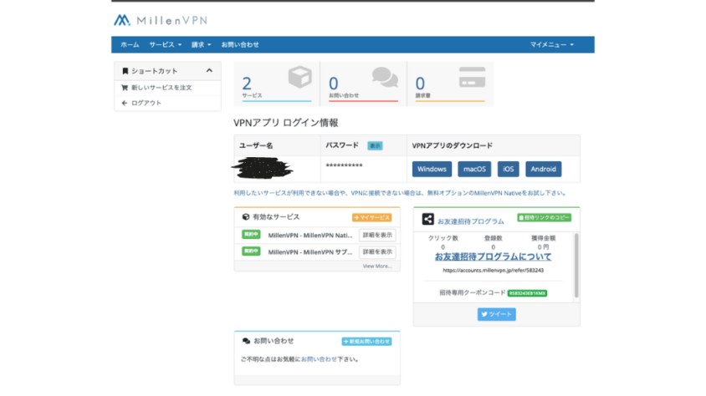The height and width of the screenshot is (396, 706).
Task: Click the arrow icon beside ログアウト
Action: 125,103
